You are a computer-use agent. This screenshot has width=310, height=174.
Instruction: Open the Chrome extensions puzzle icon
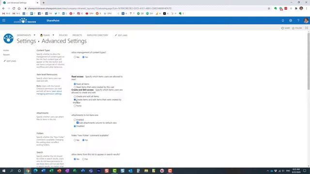point(296,9)
